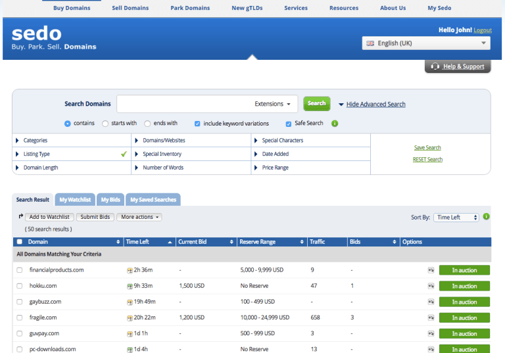Click the Submit Bids button
This screenshot has width=505, height=353.
click(95, 217)
